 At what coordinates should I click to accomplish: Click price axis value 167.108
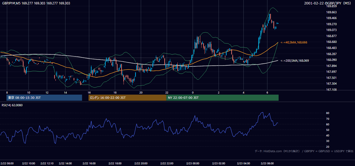coord(331,90)
